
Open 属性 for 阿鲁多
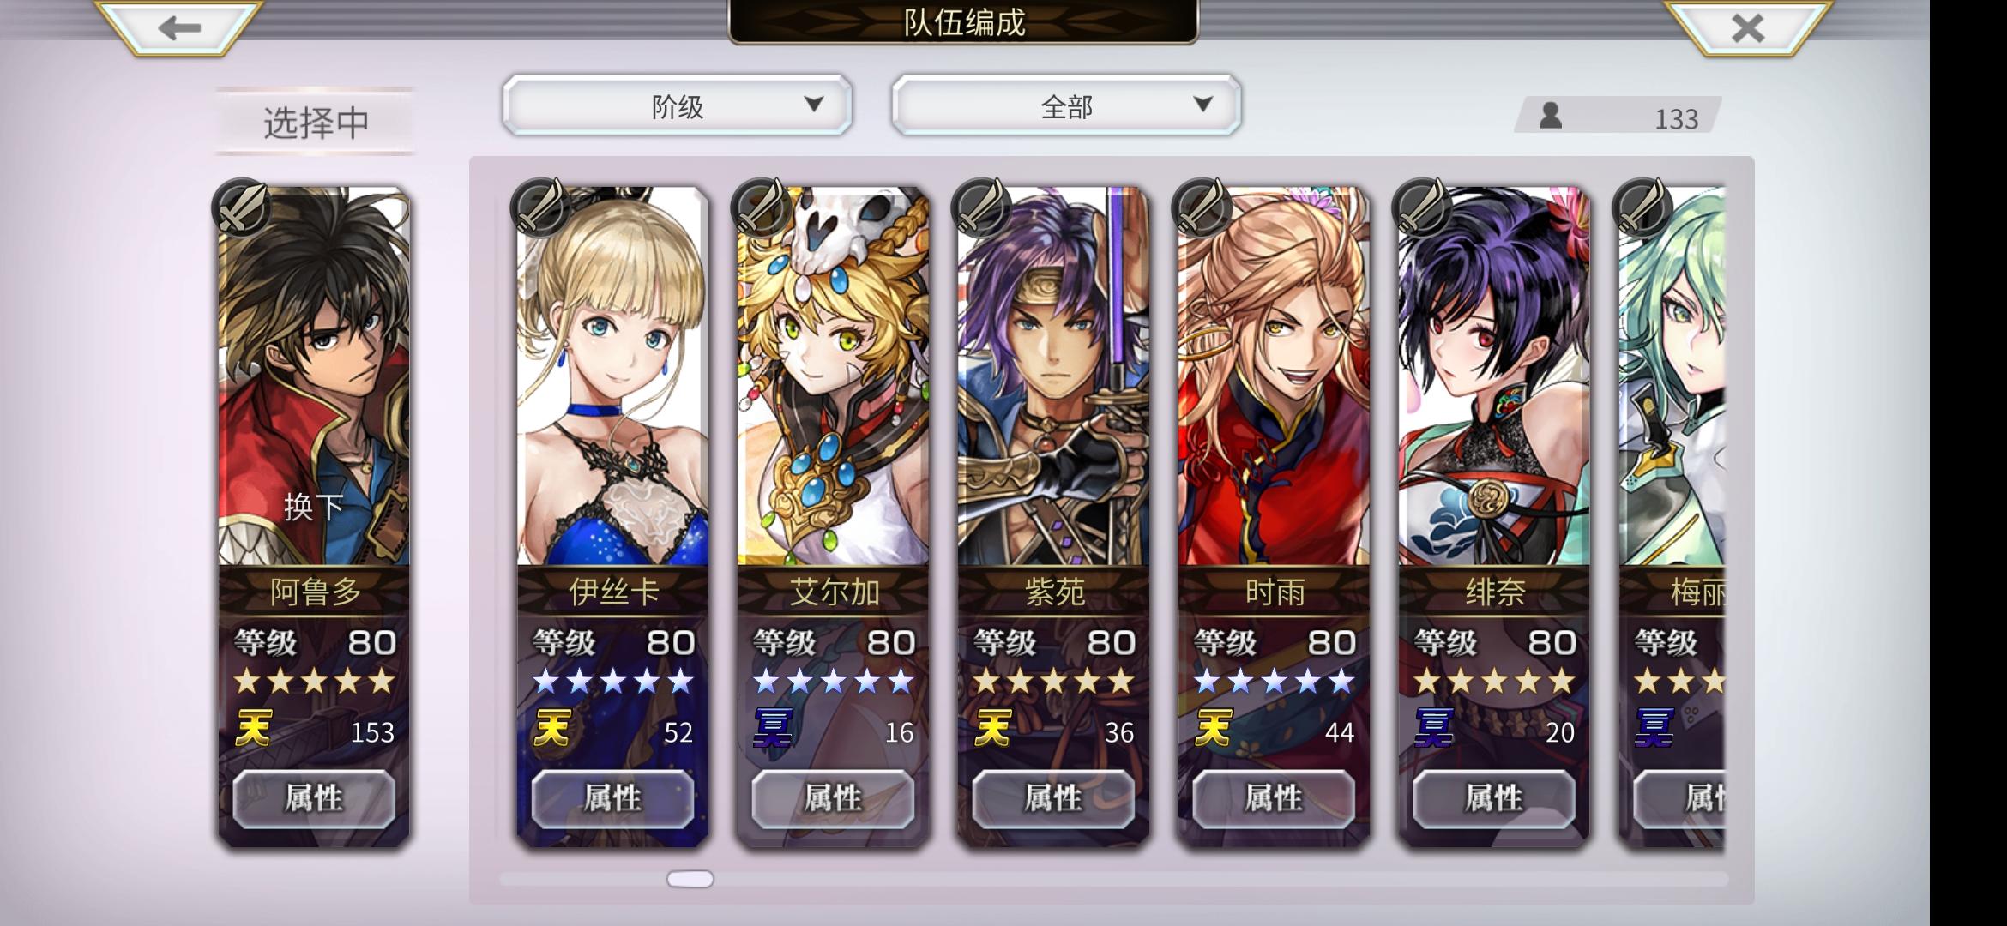(x=314, y=798)
